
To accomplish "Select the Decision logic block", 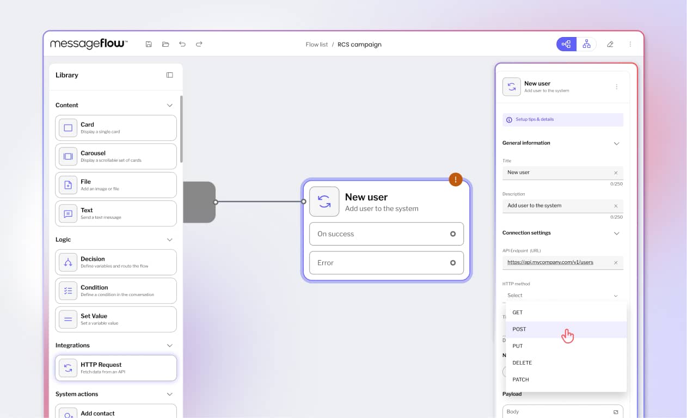I will (x=116, y=262).
